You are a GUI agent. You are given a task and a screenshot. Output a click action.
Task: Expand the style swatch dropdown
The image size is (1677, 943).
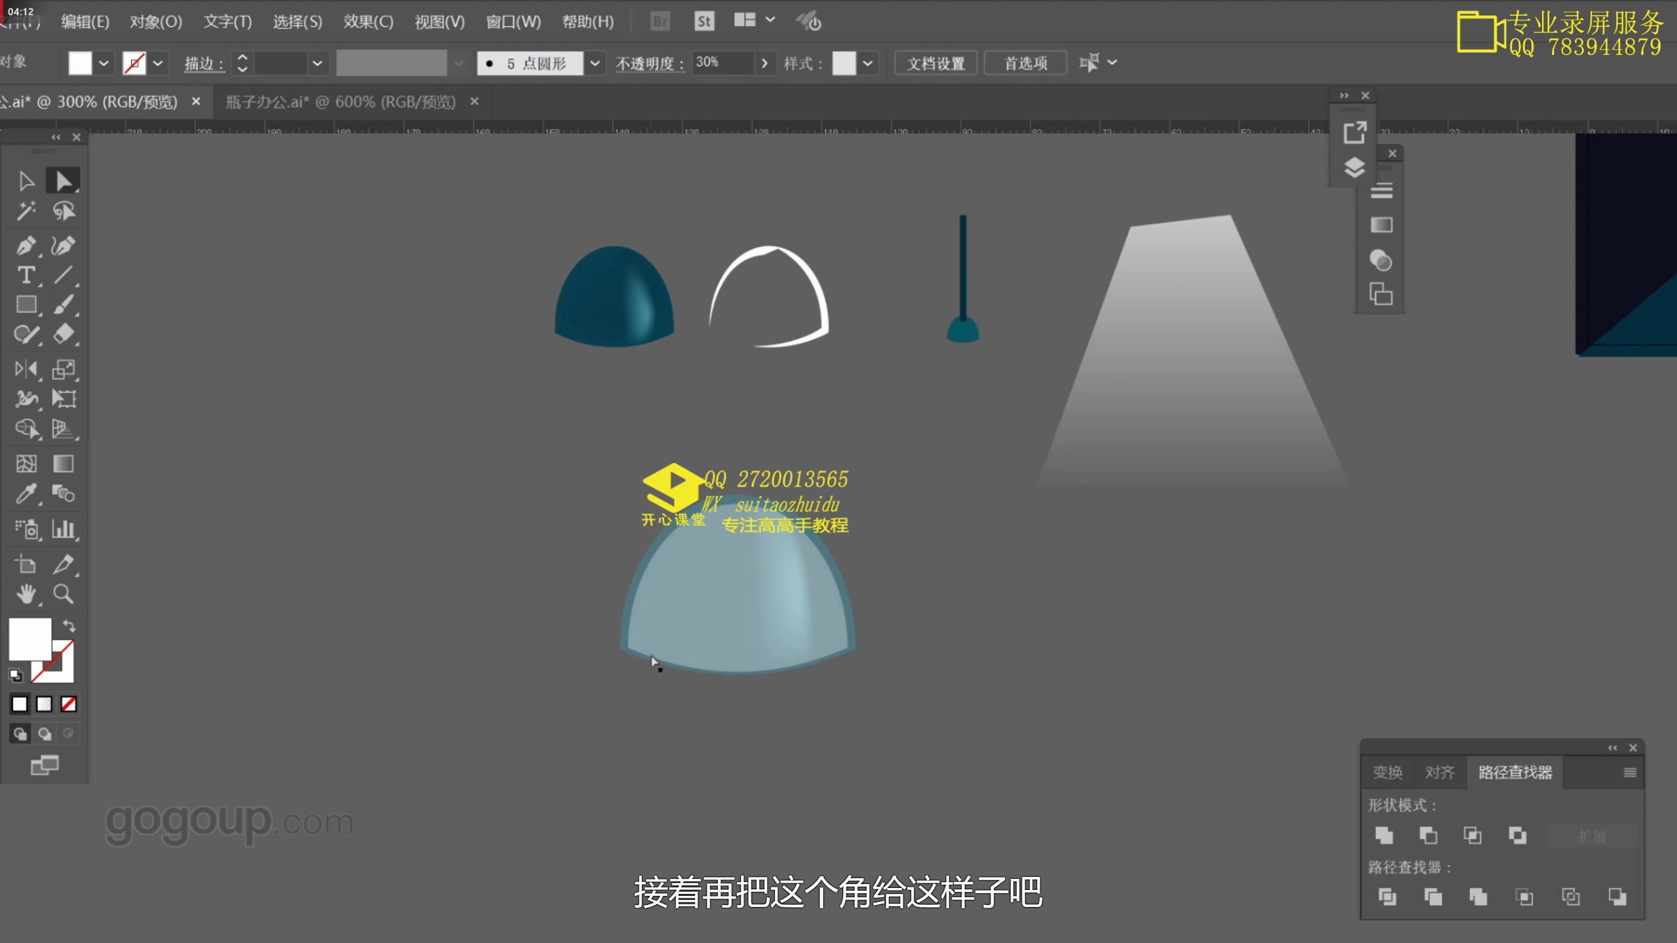coord(869,63)
